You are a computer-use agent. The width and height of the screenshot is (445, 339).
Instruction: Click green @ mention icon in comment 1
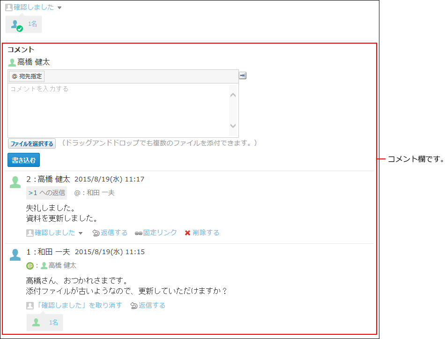(30, 266)
